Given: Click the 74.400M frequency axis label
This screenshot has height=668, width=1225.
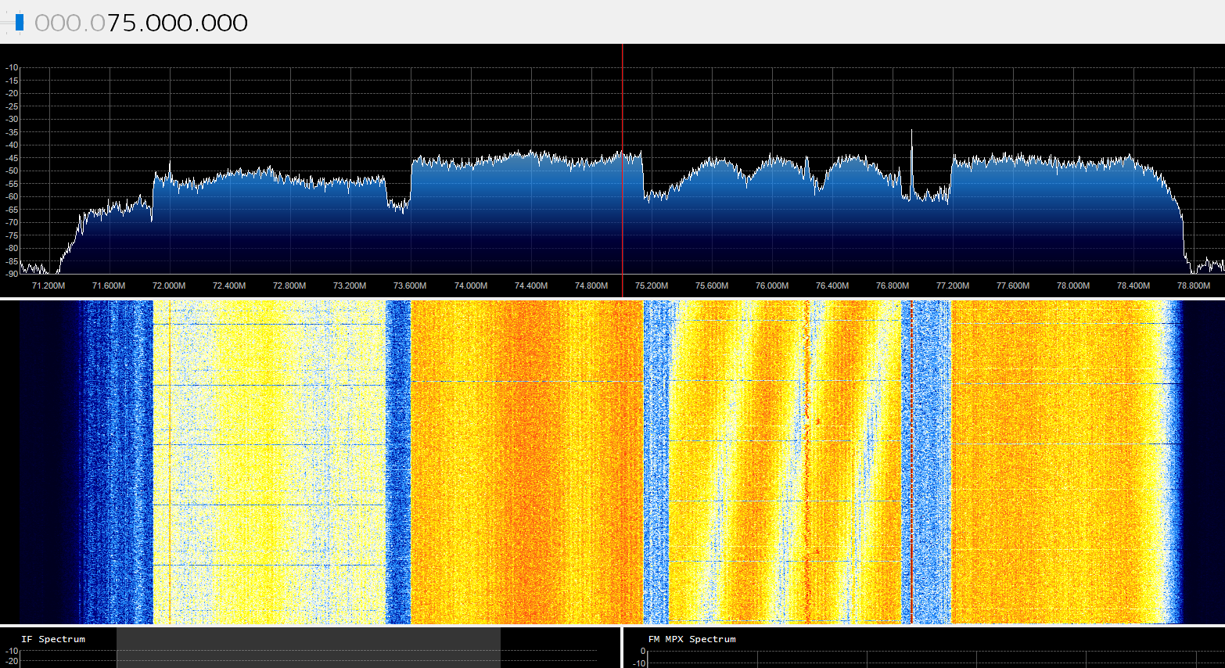Looking at the screenshot, I should click(x=531, y=286).
